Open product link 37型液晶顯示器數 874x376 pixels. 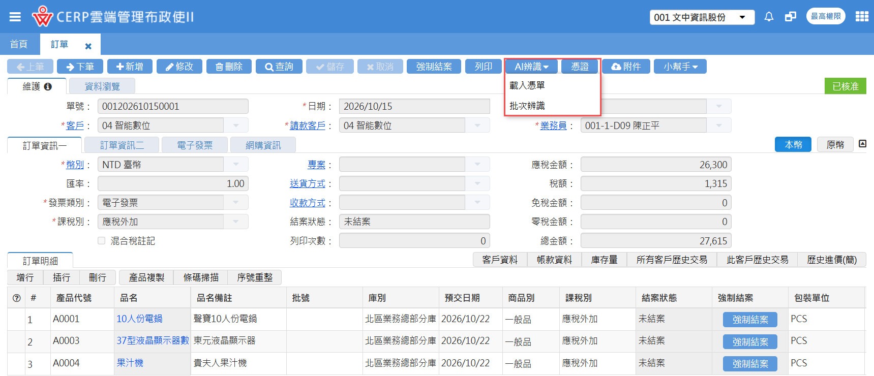153,340
